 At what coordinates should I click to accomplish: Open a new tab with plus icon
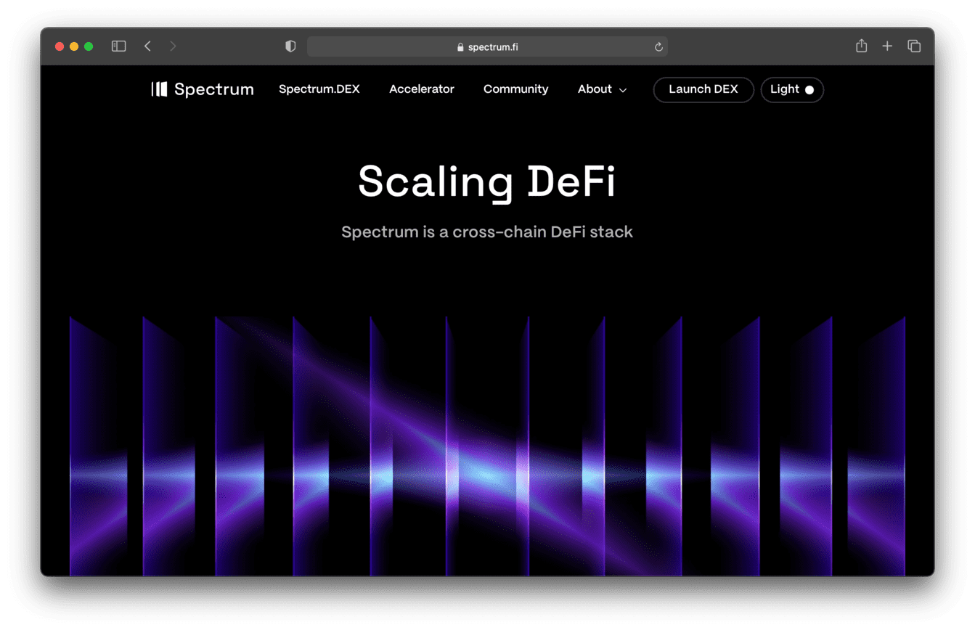[887, 46]
